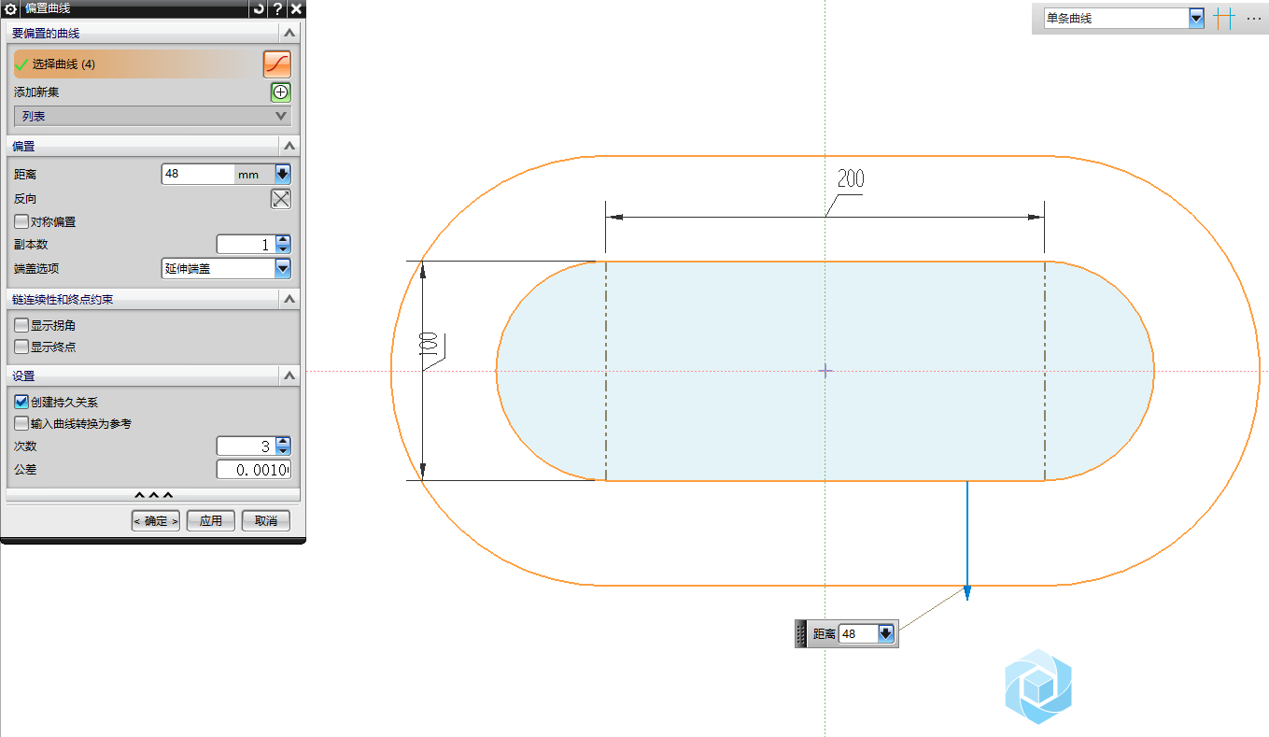Click the 副本数 copies stepper
This screenshot has width=1269, height=737.
click(283, 245)
